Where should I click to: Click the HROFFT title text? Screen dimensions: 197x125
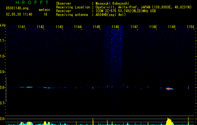[x=32, y=2]
